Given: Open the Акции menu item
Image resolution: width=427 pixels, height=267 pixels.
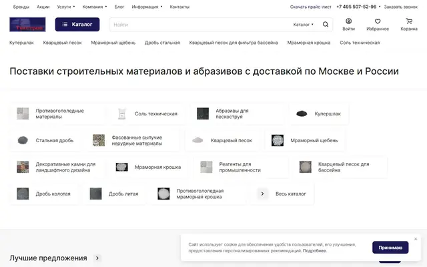Looking at the screenshot, I should click(43, 7).
